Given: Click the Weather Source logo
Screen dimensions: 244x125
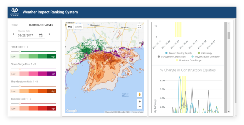Looking at the screenshot, I should point(14,12).
